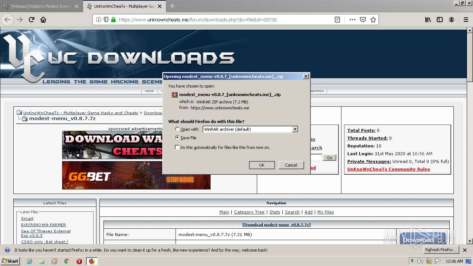Open the Firefox library
This screenshot has height=266, width=473.
pyautogui.click(x=428, y=20)
